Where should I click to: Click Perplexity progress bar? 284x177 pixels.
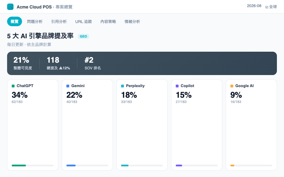pyautogui.click(x=142, y=165)
